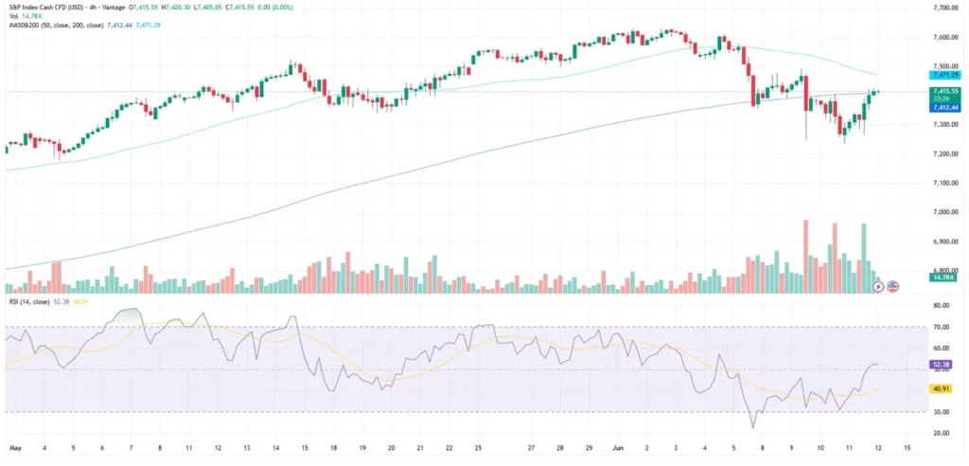Image resolution: width=969 pixels, height=466 pixels.
Task: Click the 7,471.29 price label on axis
Action: pyautogui.click(x=944, y=75)
